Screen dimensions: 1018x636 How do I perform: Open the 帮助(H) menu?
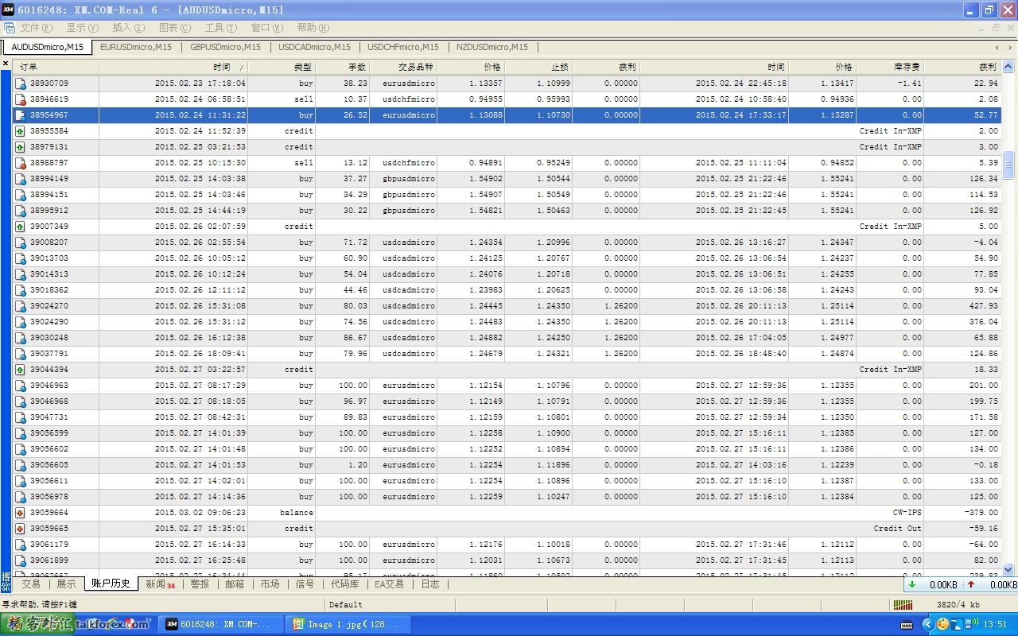[313, 28]
